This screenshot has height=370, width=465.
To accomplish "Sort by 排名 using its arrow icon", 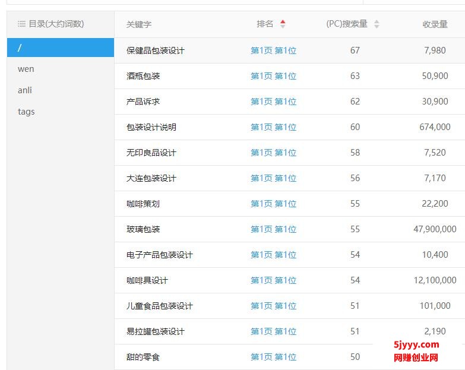I will 283,24.
